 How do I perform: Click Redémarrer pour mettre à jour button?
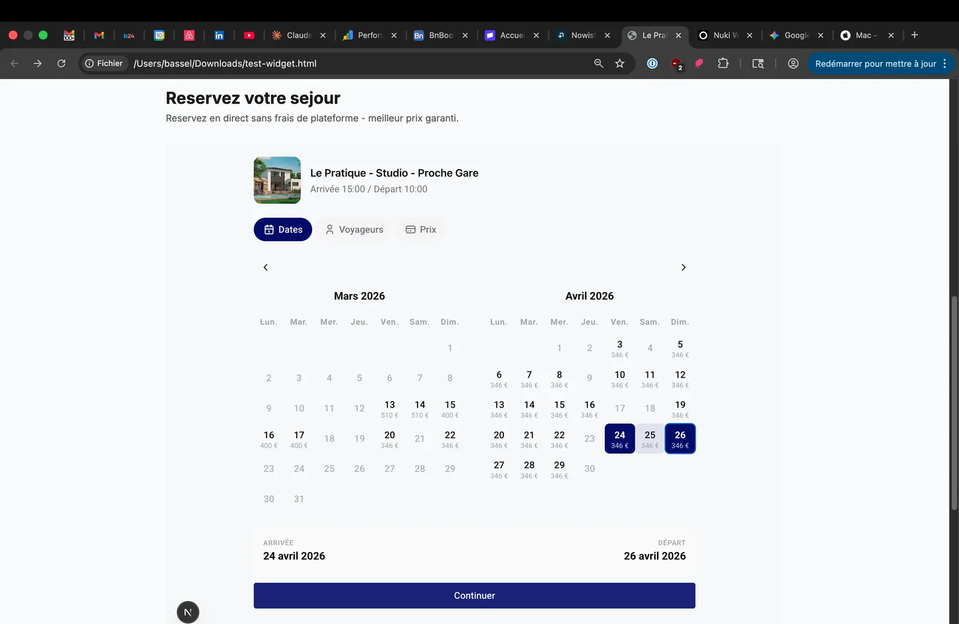[x=875, y=64]
